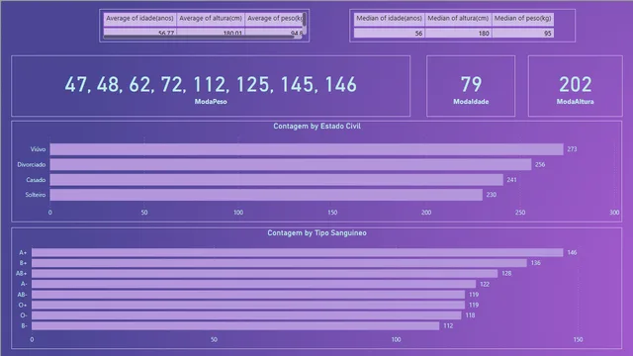
Task: Click the 256 data label for Divorciado
Action: coord(540,165)
